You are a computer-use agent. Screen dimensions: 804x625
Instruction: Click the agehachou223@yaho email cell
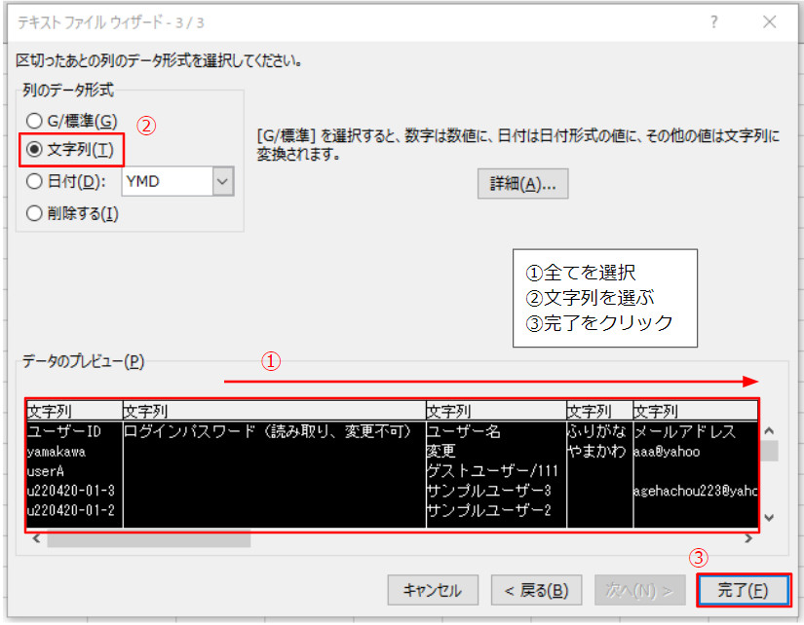click(x=696, y=491)
